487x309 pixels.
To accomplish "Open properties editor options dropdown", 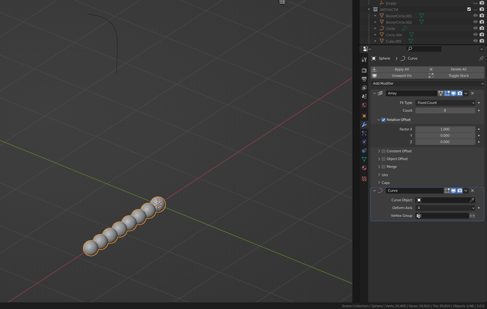I will coord(482,49).
